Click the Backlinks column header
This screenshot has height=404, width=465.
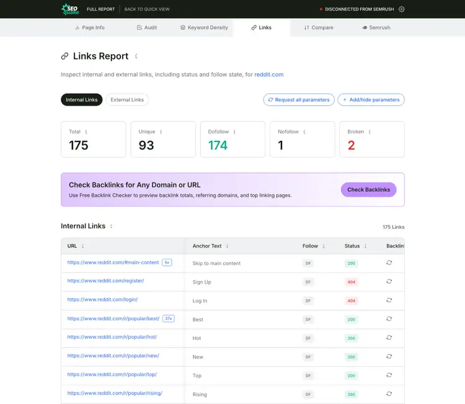[x=396, y=246]
